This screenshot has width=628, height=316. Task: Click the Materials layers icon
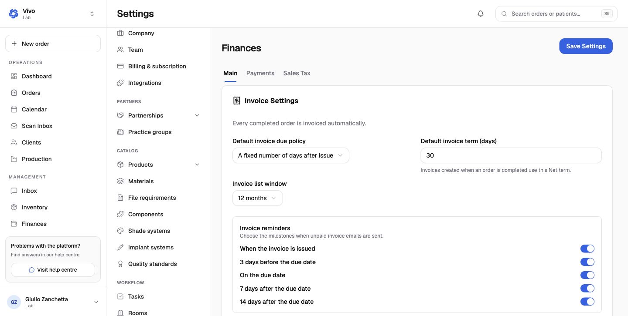[x=120, y=181]
